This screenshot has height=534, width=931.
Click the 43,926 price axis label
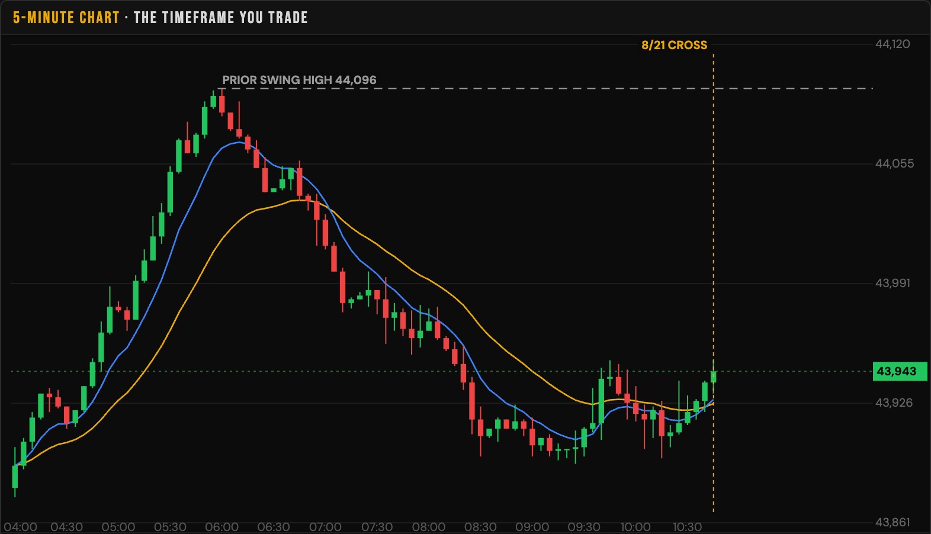pos(894,403)
